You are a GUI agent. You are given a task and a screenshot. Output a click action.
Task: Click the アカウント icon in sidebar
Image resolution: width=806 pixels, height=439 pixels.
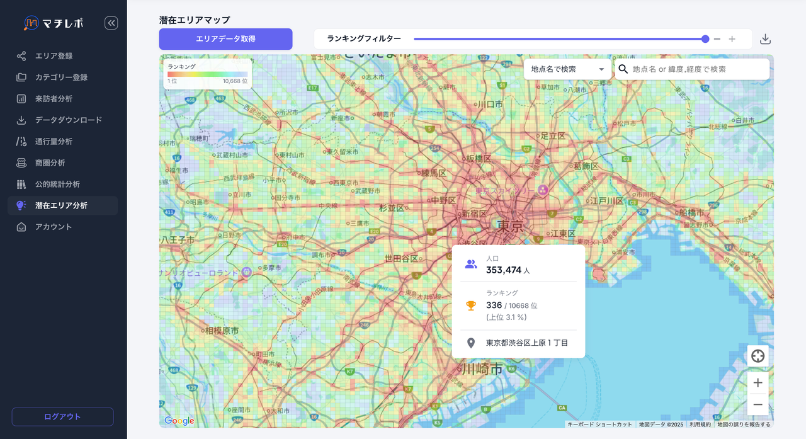click(21, 227)
